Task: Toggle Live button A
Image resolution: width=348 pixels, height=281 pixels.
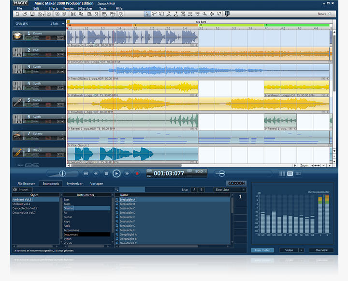Action: coord(194,189)
